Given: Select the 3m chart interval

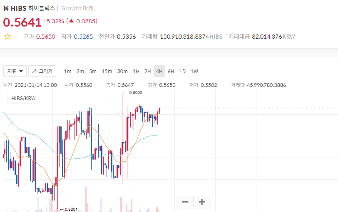Looking at the screenshot, I should [80, 71].
